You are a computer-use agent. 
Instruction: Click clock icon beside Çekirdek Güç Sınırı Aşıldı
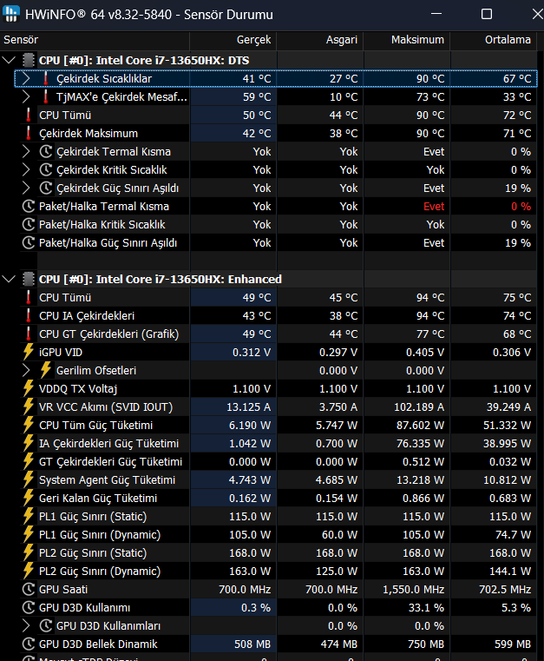coord(45,188)
